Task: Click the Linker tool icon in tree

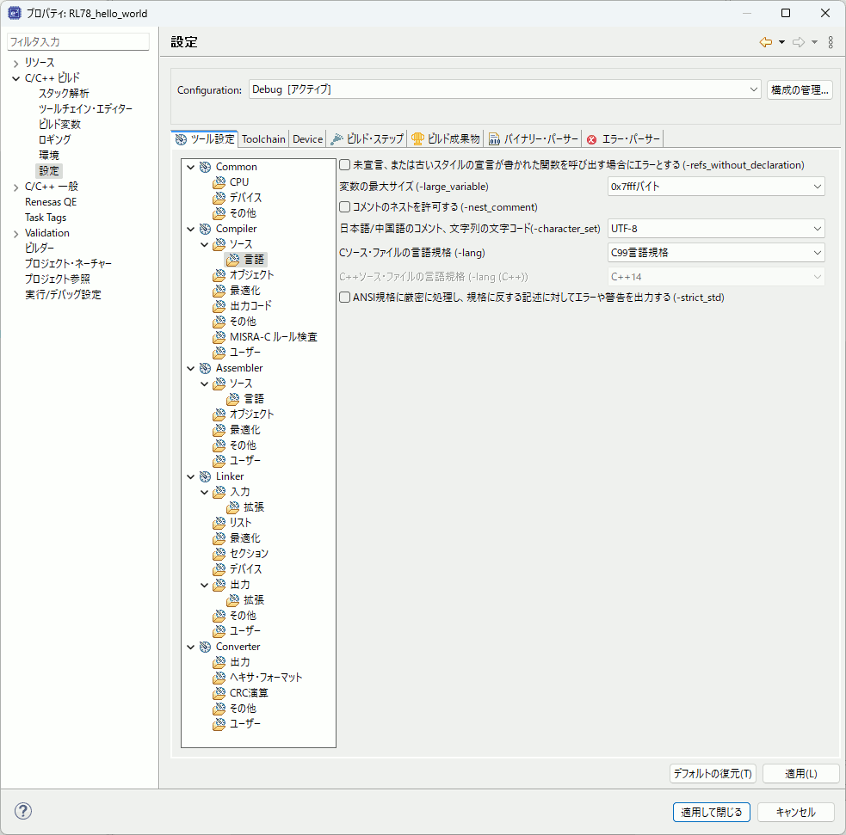Action: tap(205, 476)
